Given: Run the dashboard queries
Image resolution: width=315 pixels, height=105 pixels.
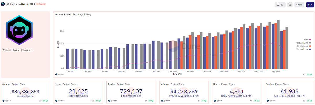Looking at the screenshot, I should [310, 5].
